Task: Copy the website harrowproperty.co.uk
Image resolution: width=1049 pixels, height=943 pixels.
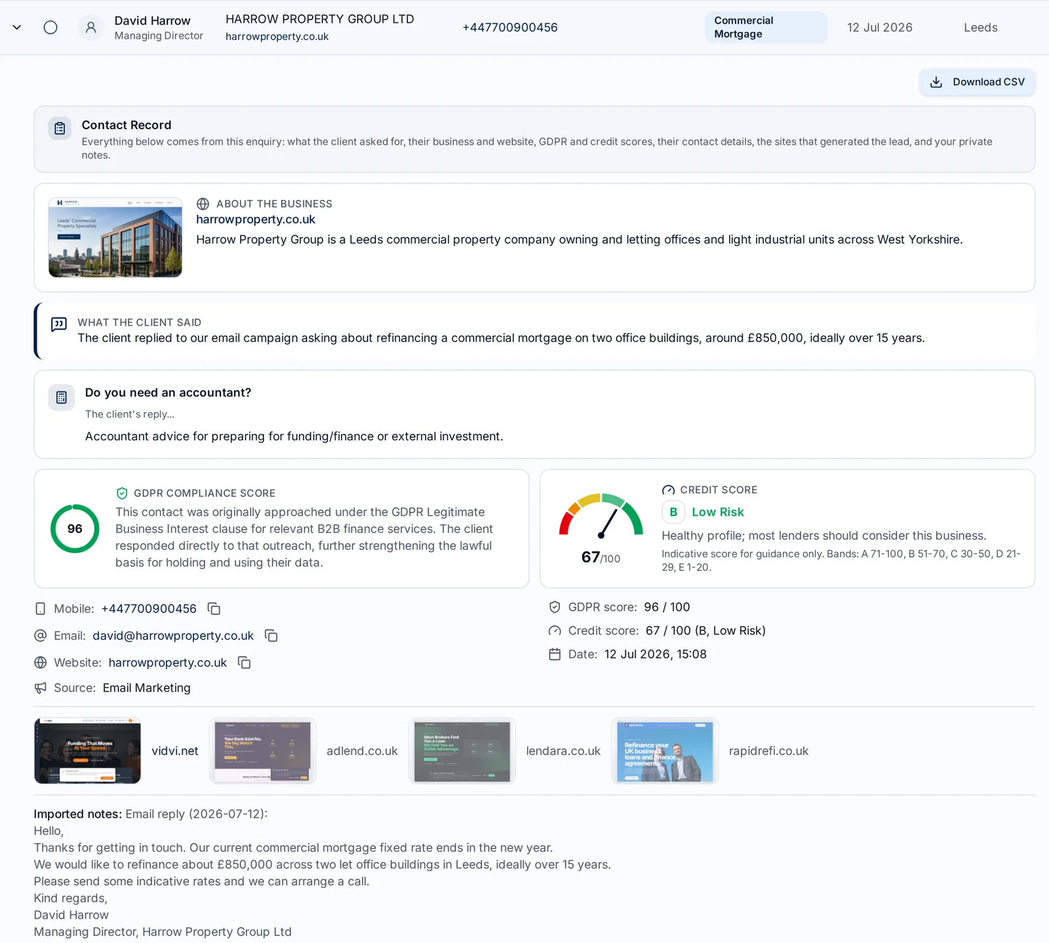Action: click(245, 663)
